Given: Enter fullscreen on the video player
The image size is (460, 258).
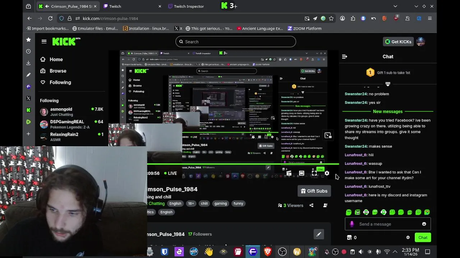Looking at the screenshot, I should click(x=314, y=173).
